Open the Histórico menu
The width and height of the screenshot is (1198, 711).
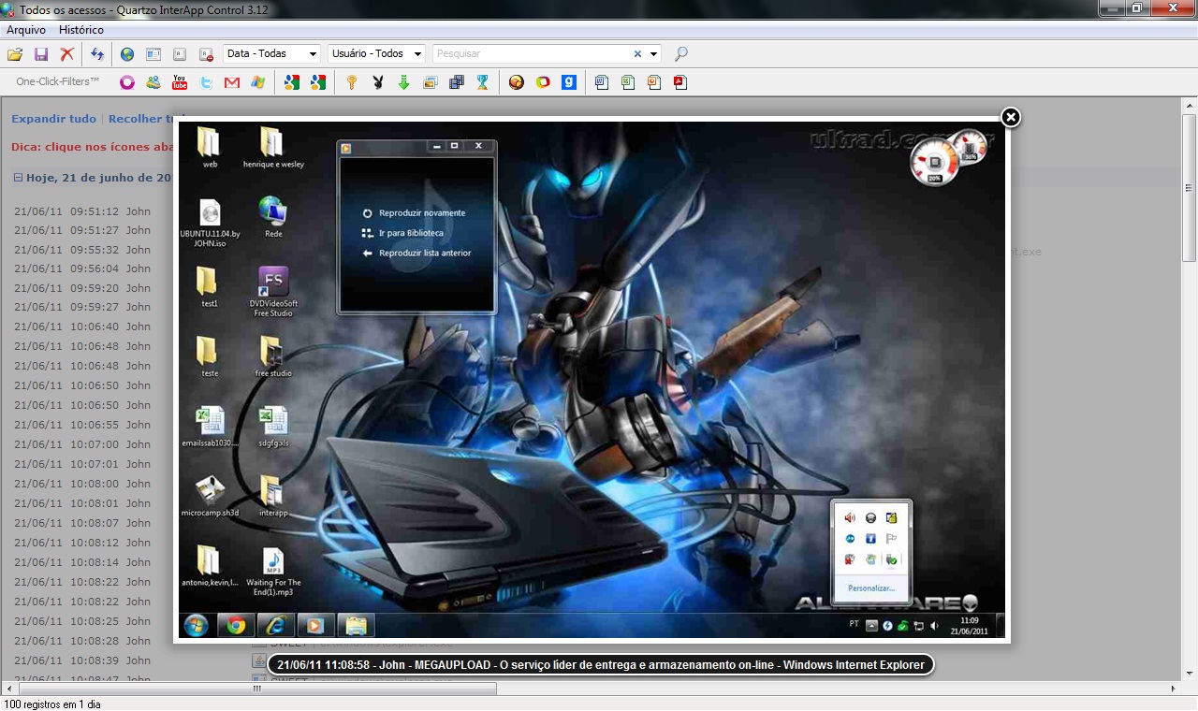[x=81, y=30]
